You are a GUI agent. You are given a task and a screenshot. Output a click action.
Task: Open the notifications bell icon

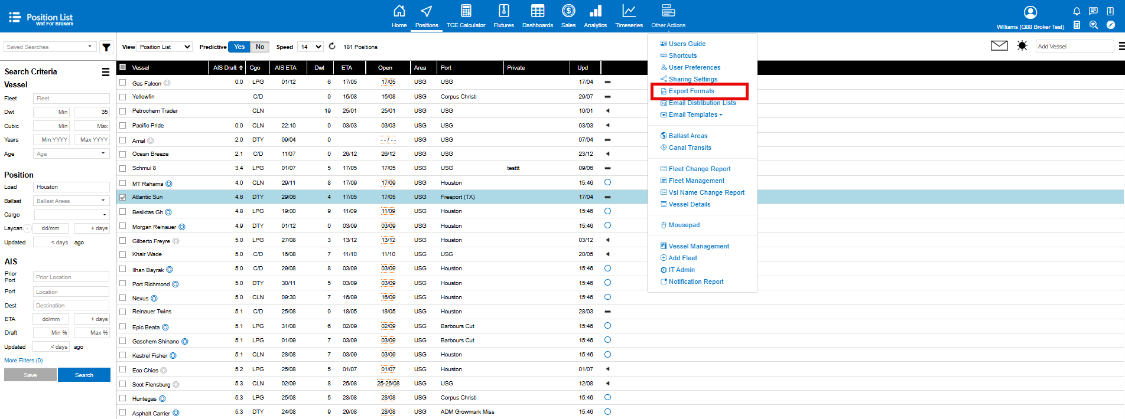point(1077,11)
